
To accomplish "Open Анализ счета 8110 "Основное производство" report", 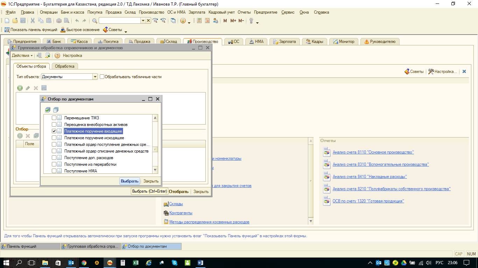I will (373, 152).
